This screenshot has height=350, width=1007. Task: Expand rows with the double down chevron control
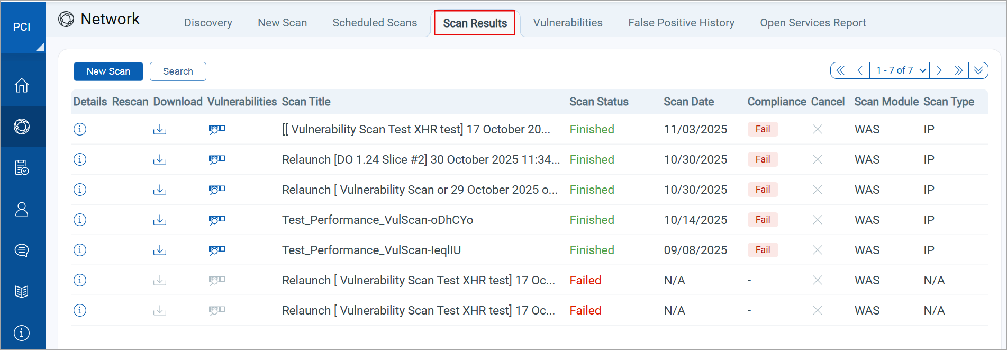coord(978,70)
